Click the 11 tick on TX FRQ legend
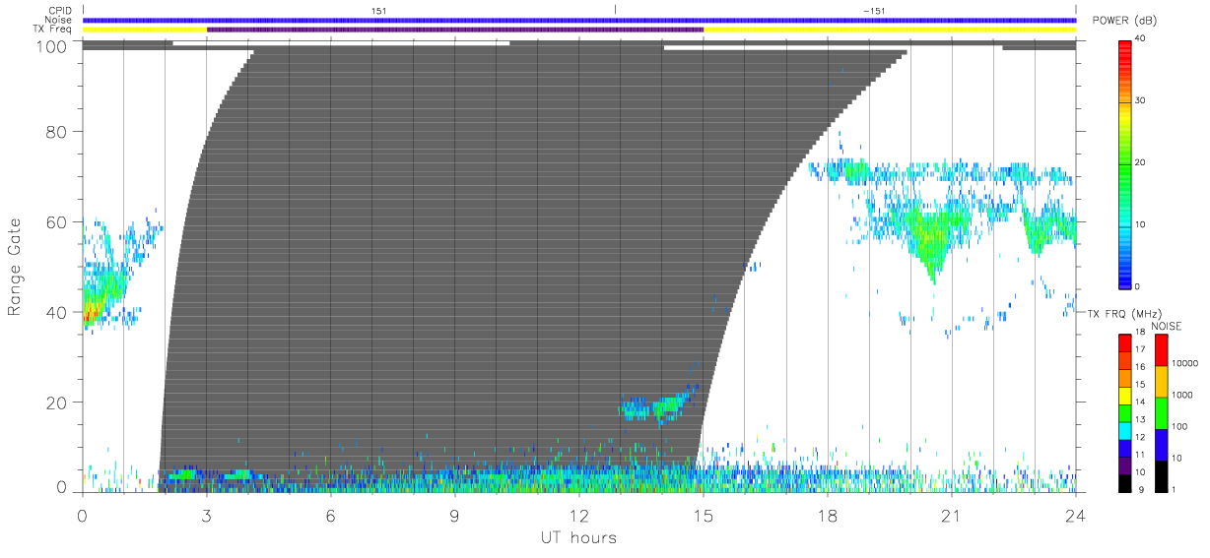The width and height of the screenshot is (1210, 558). (1140, 455)
